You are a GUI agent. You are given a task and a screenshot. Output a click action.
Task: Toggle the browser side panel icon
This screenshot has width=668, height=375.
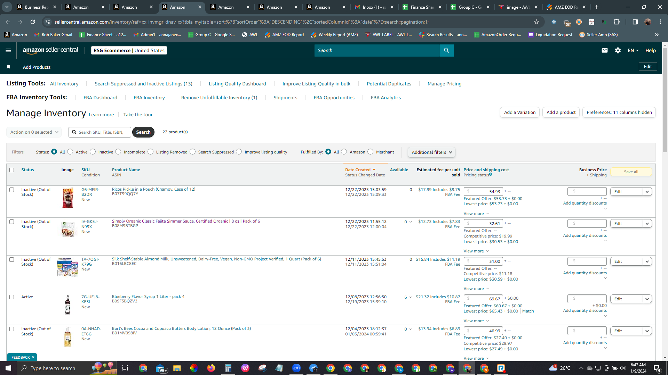click(x=635, y=22)
